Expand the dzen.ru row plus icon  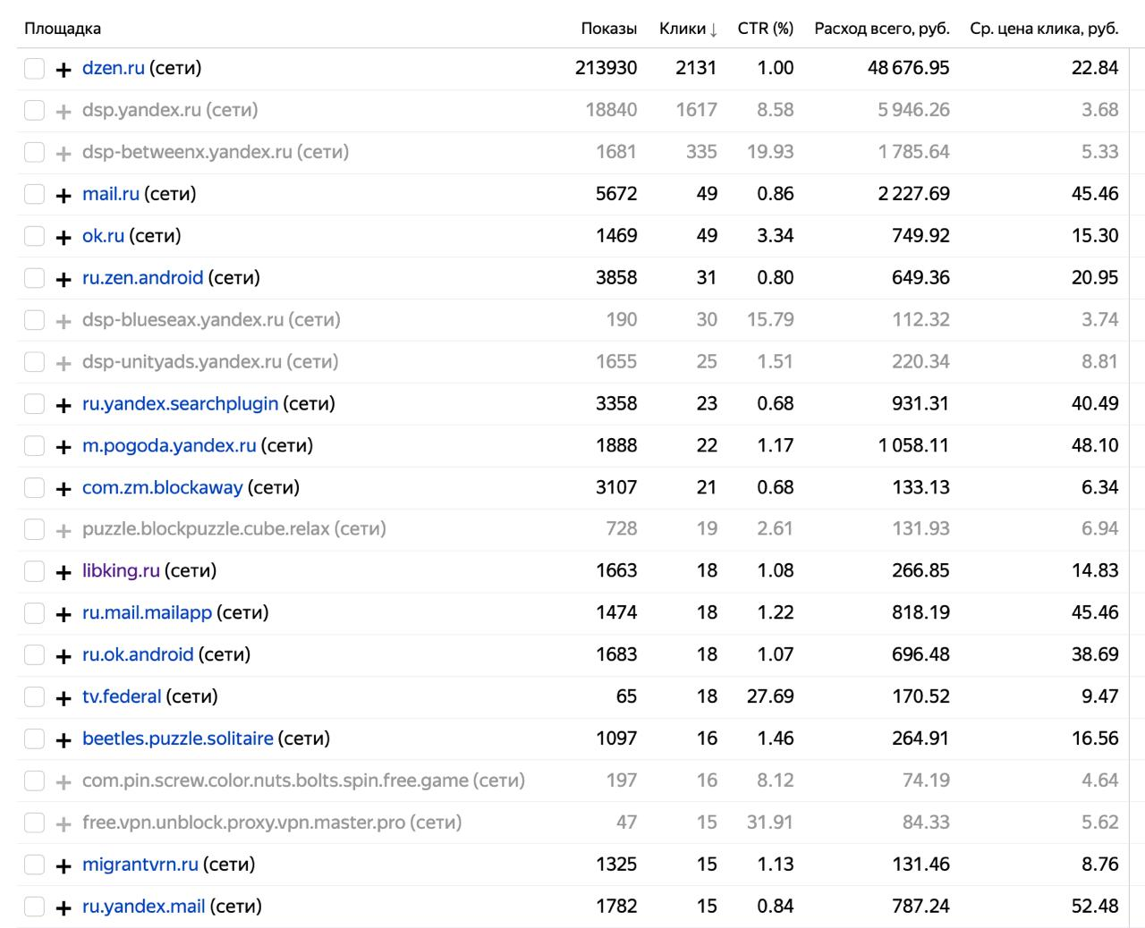click(63, 70)
